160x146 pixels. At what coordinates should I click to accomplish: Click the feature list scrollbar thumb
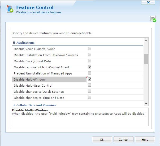[x=146, y=59]
